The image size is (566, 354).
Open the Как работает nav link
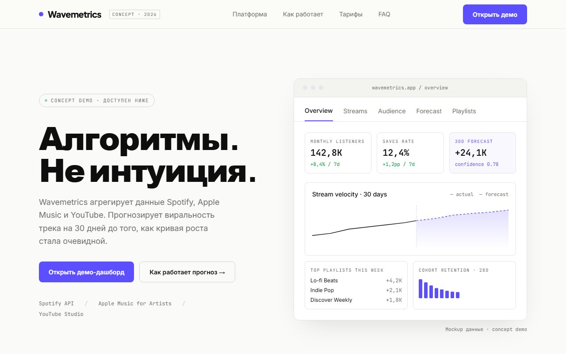pyautogui.click(x=303, y=14)
